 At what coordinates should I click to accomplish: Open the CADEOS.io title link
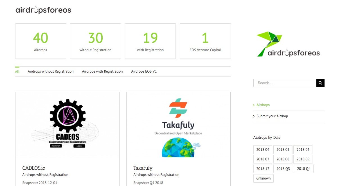pos(34,168)
